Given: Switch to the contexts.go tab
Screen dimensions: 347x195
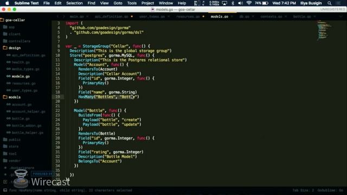Looking at the screenshot, I should coord(271,17).
